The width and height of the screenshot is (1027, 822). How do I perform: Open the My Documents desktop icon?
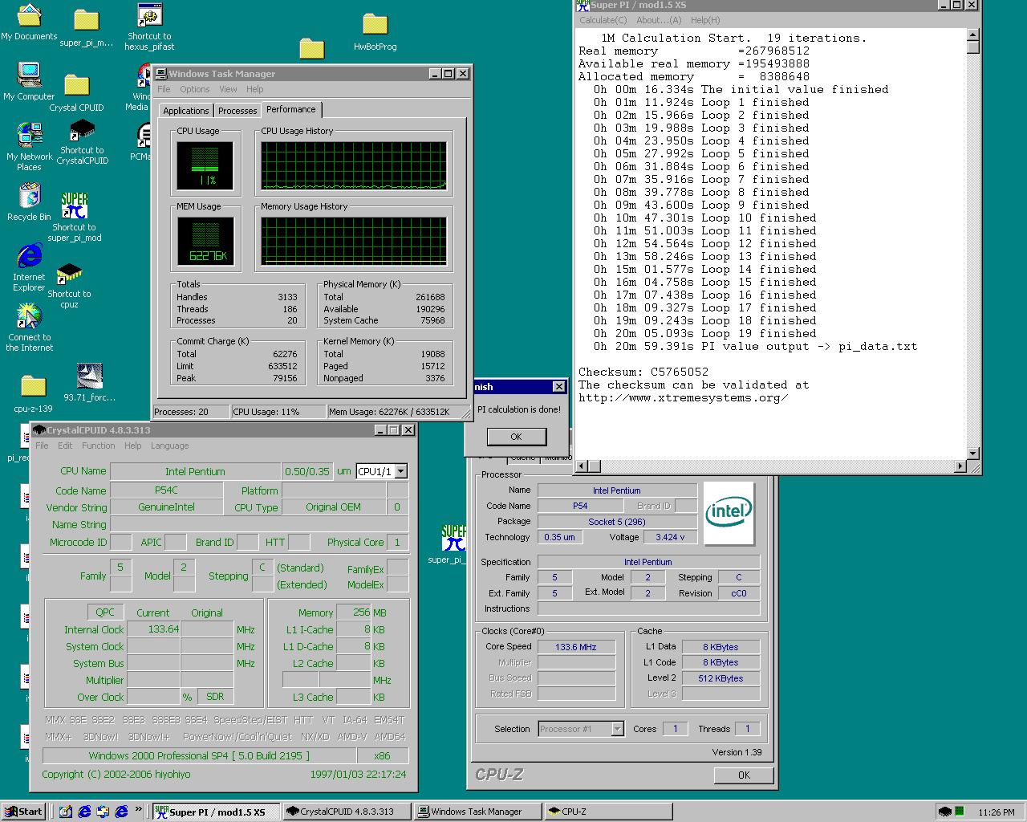point(29,22)
